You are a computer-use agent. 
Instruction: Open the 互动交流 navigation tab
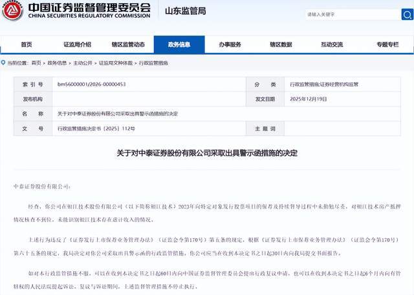point(332,45)
